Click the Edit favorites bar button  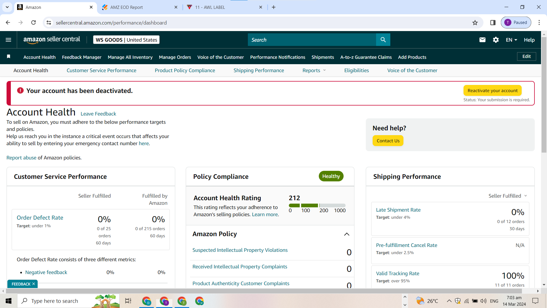(526, 56)
